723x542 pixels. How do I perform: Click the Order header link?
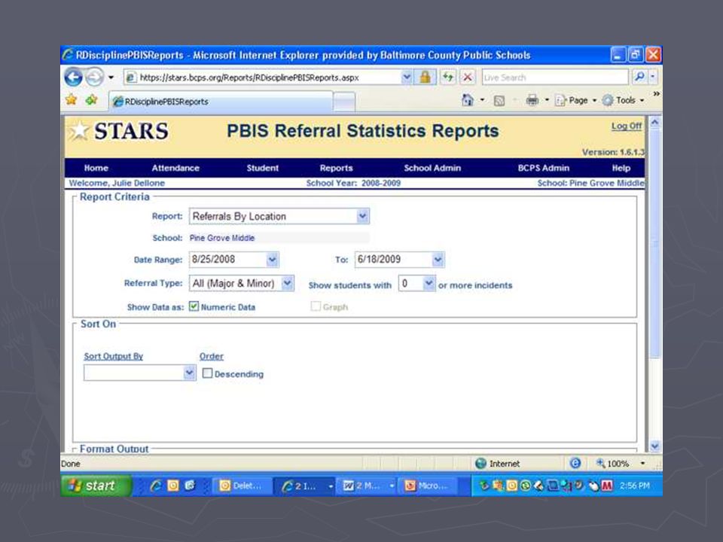(211, 356)
